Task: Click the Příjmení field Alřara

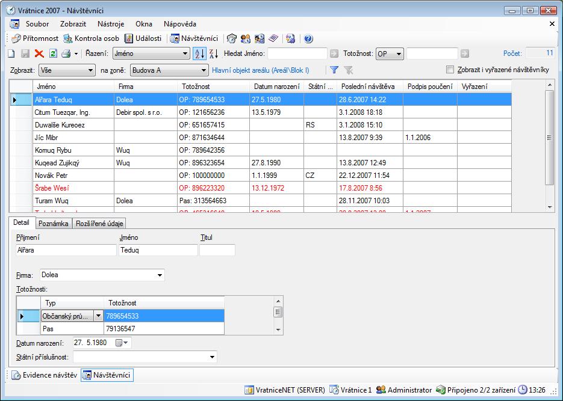Action: [66, 250]
